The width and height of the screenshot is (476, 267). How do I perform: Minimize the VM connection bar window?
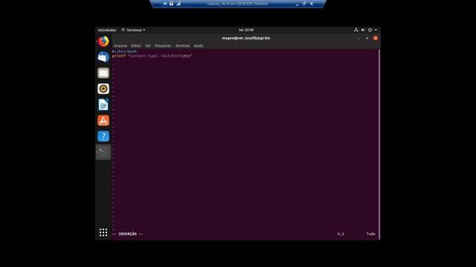(297, 4)
